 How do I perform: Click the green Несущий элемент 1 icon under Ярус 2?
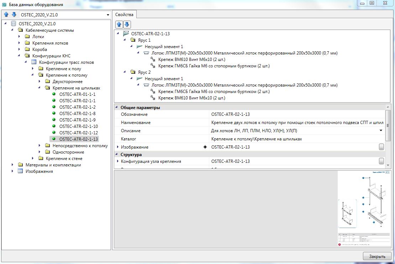139,79
